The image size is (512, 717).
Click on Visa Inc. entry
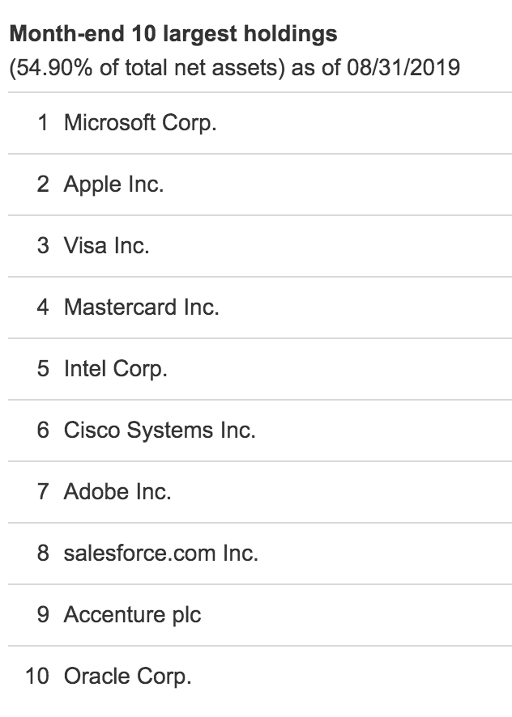[260, 246]
